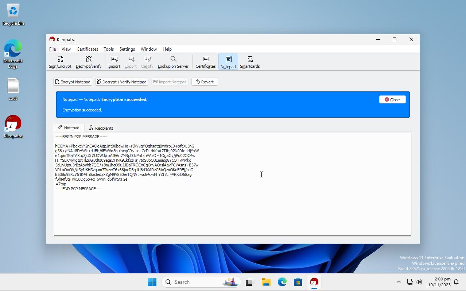Open the File menu
This screenshot has width=466, height=291.
click(x=53, y=49)
